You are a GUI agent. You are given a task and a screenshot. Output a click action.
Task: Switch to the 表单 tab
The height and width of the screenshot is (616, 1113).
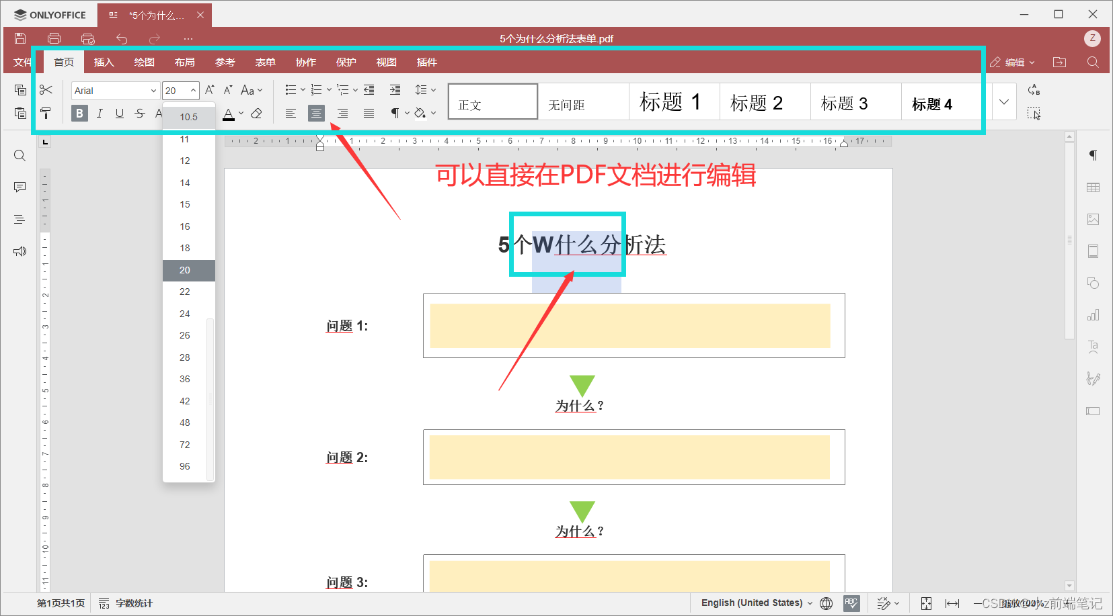coord(266,62)
